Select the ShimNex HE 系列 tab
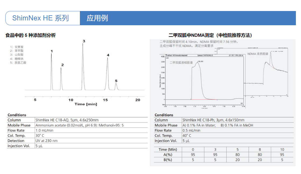 pos(41,18)
